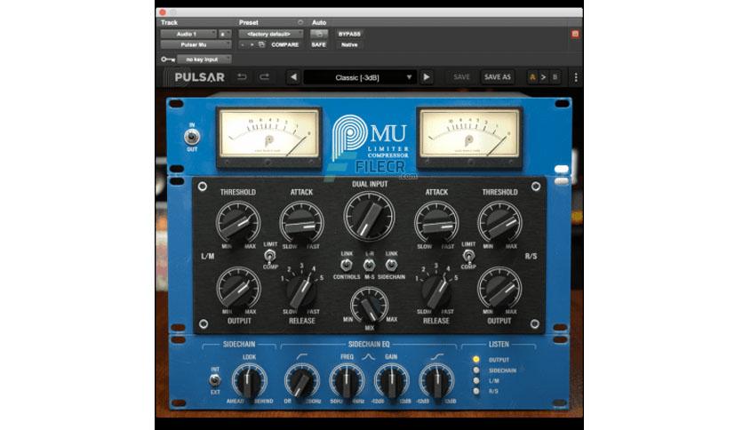
Task: Open the no key input dropdown
Action: (204, 60)
